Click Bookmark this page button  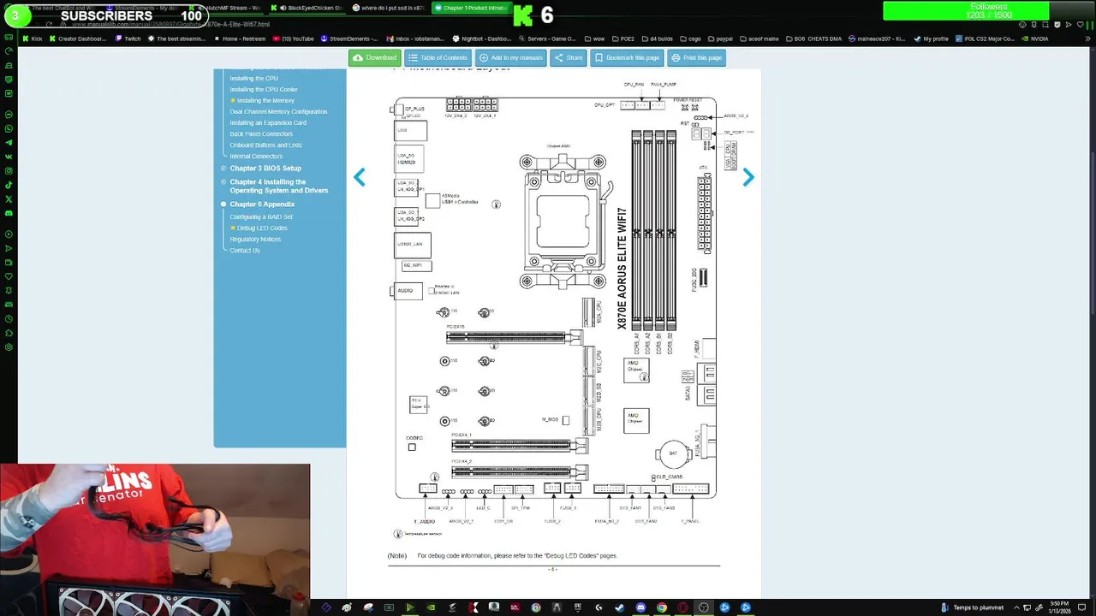pyautogui.click(x=627, y=57)
